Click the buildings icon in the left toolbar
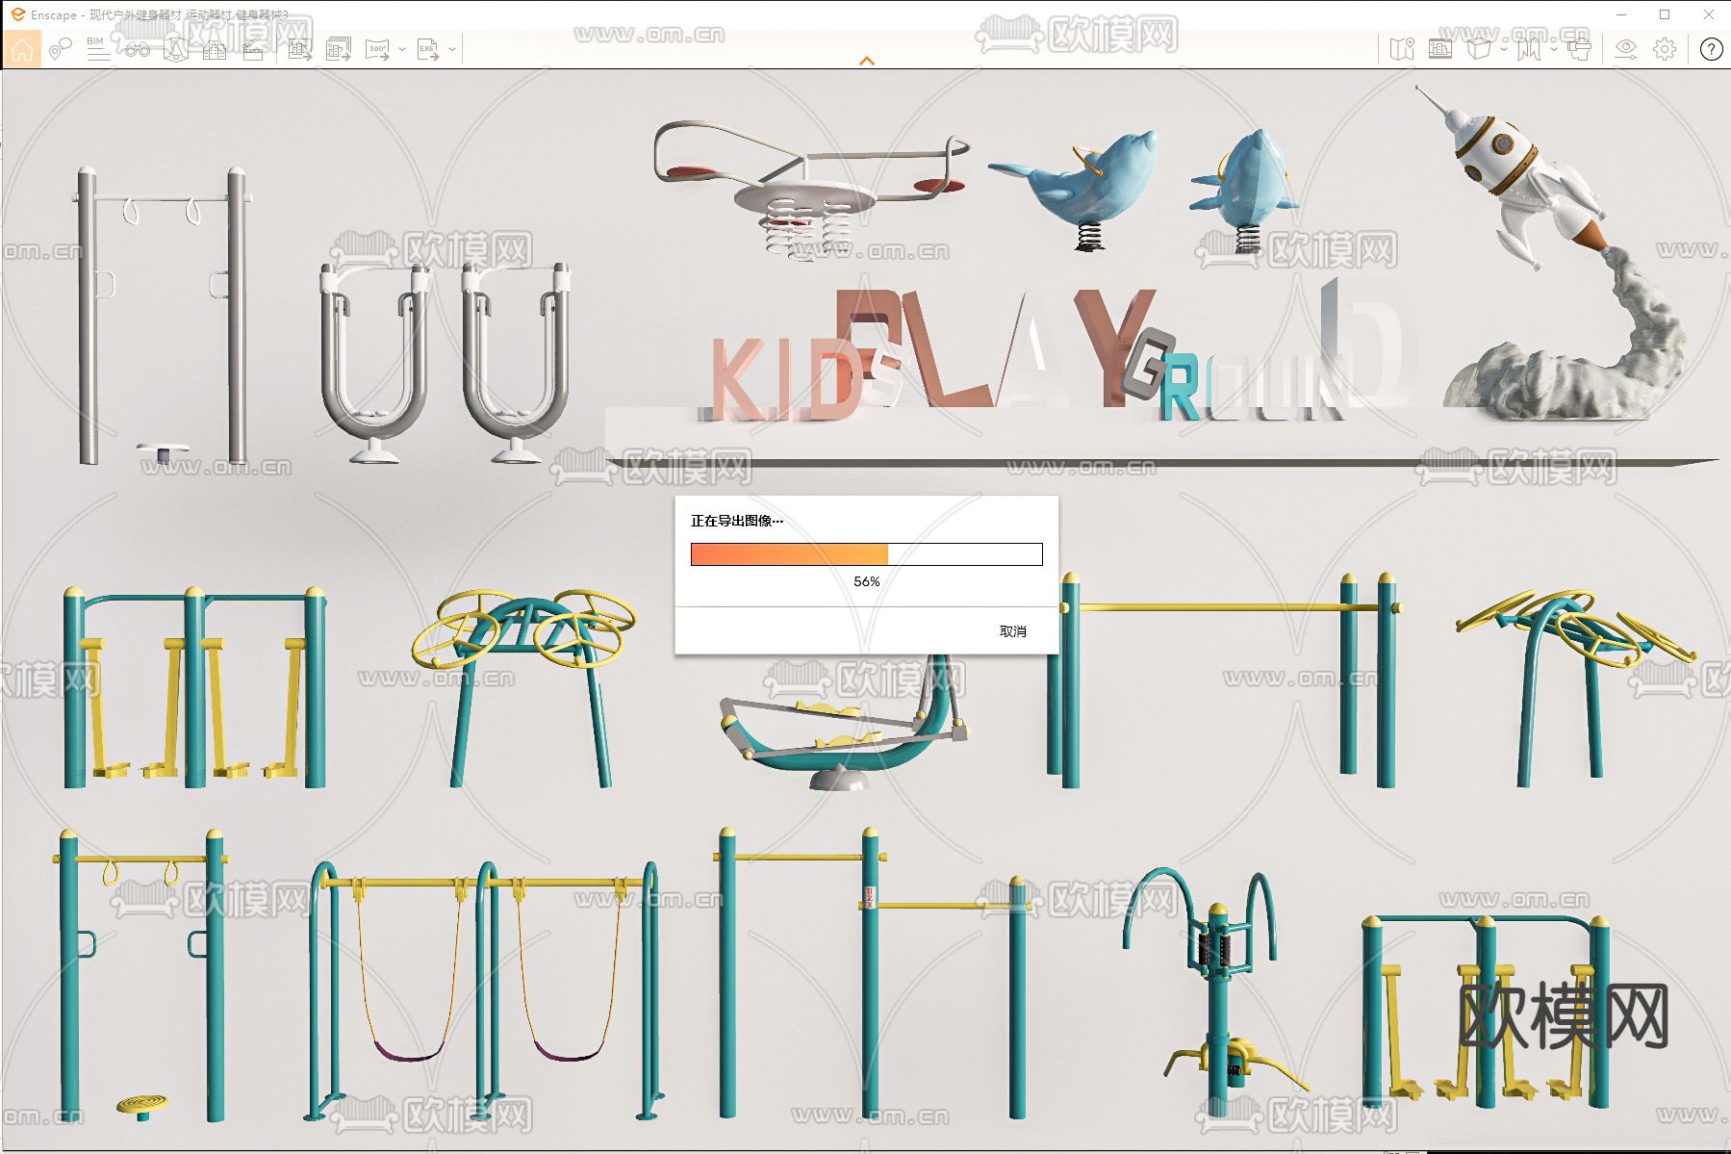 coord(214,49)
